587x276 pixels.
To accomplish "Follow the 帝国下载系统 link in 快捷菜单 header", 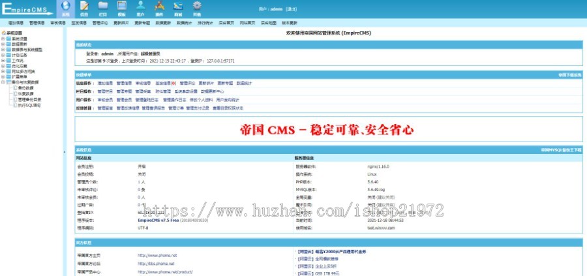I will 570,75.
